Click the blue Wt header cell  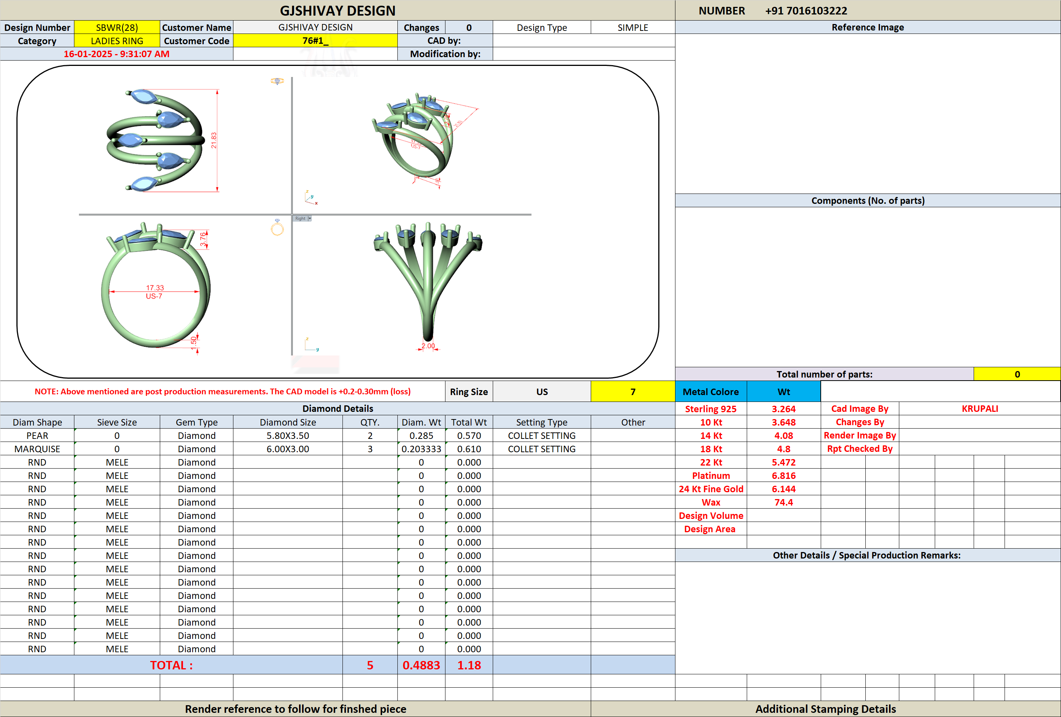pos(783,391)
